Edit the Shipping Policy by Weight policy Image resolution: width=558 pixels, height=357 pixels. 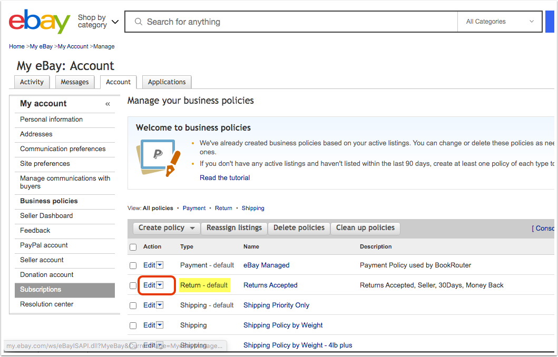click(149, 325)
